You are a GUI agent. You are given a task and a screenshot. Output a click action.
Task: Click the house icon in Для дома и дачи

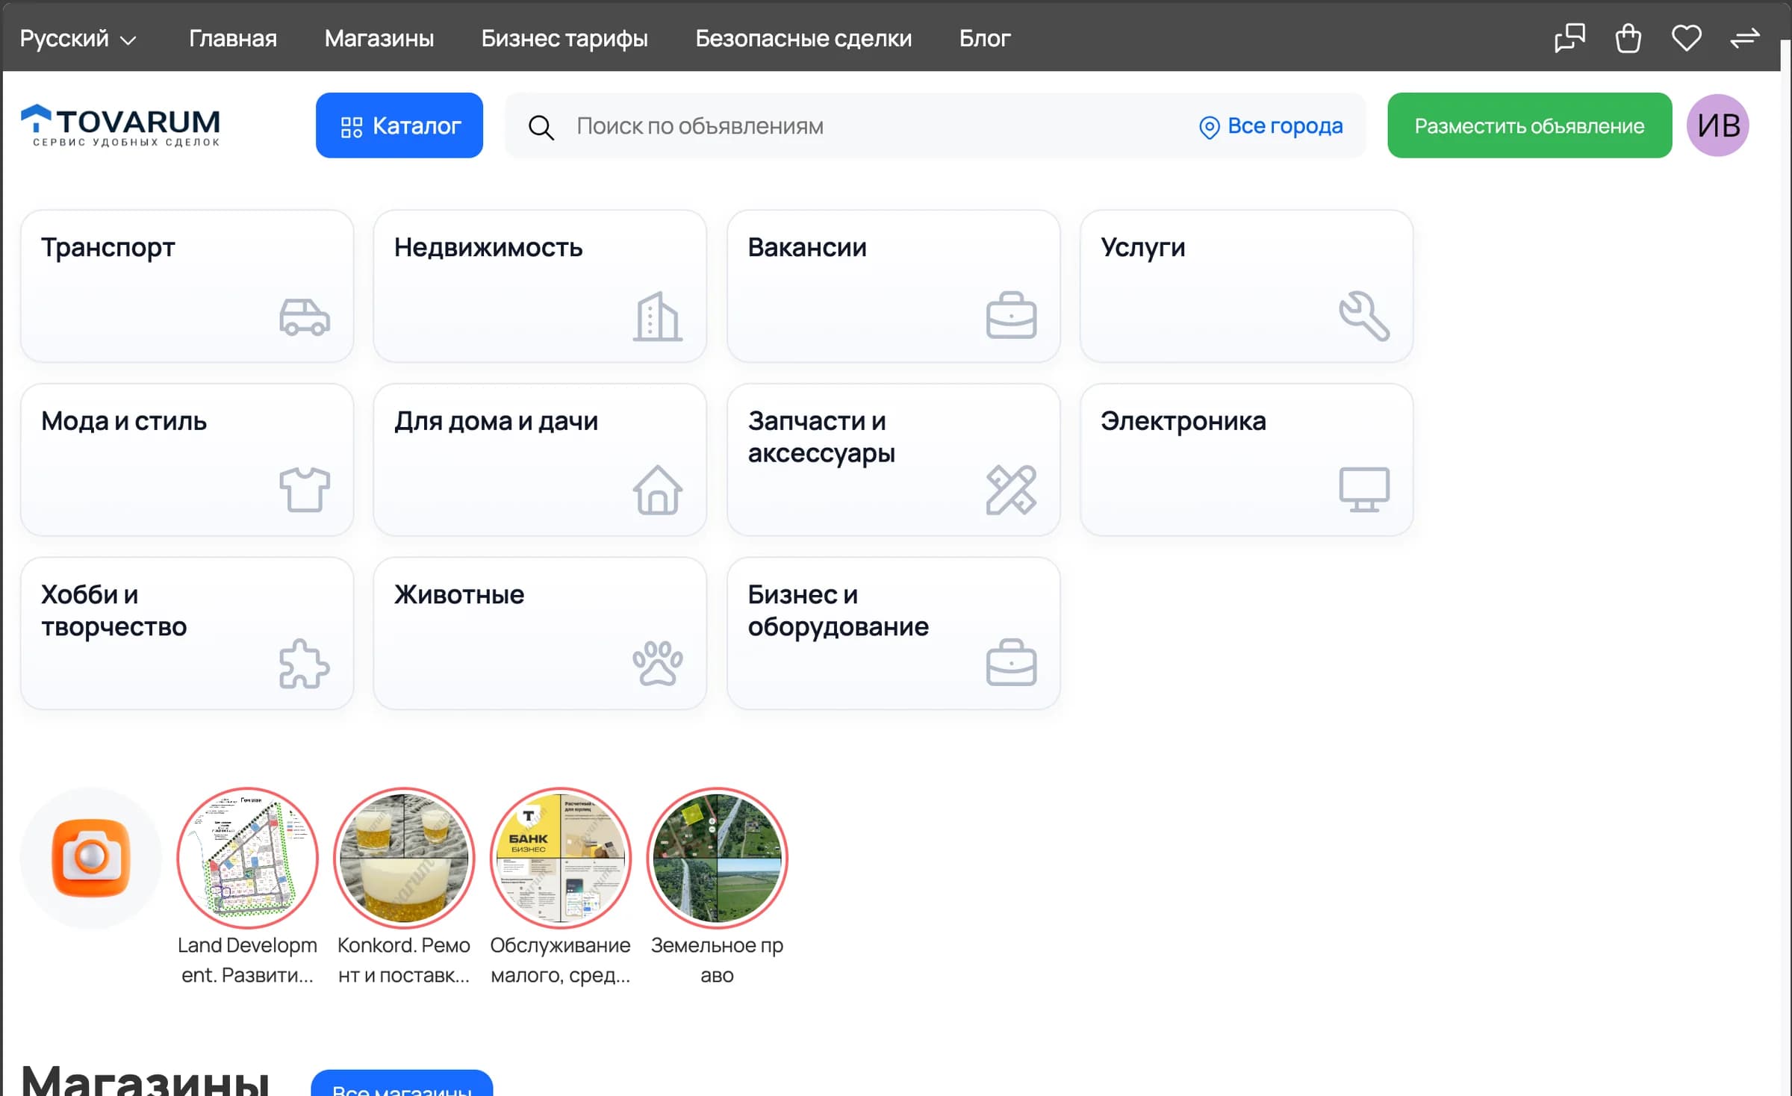click(658, 490)
